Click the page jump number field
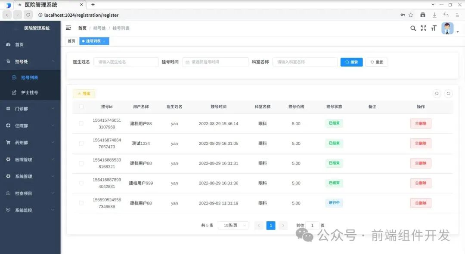The width and height of the screenshot is (465, 254). click(x=312, y=225)
